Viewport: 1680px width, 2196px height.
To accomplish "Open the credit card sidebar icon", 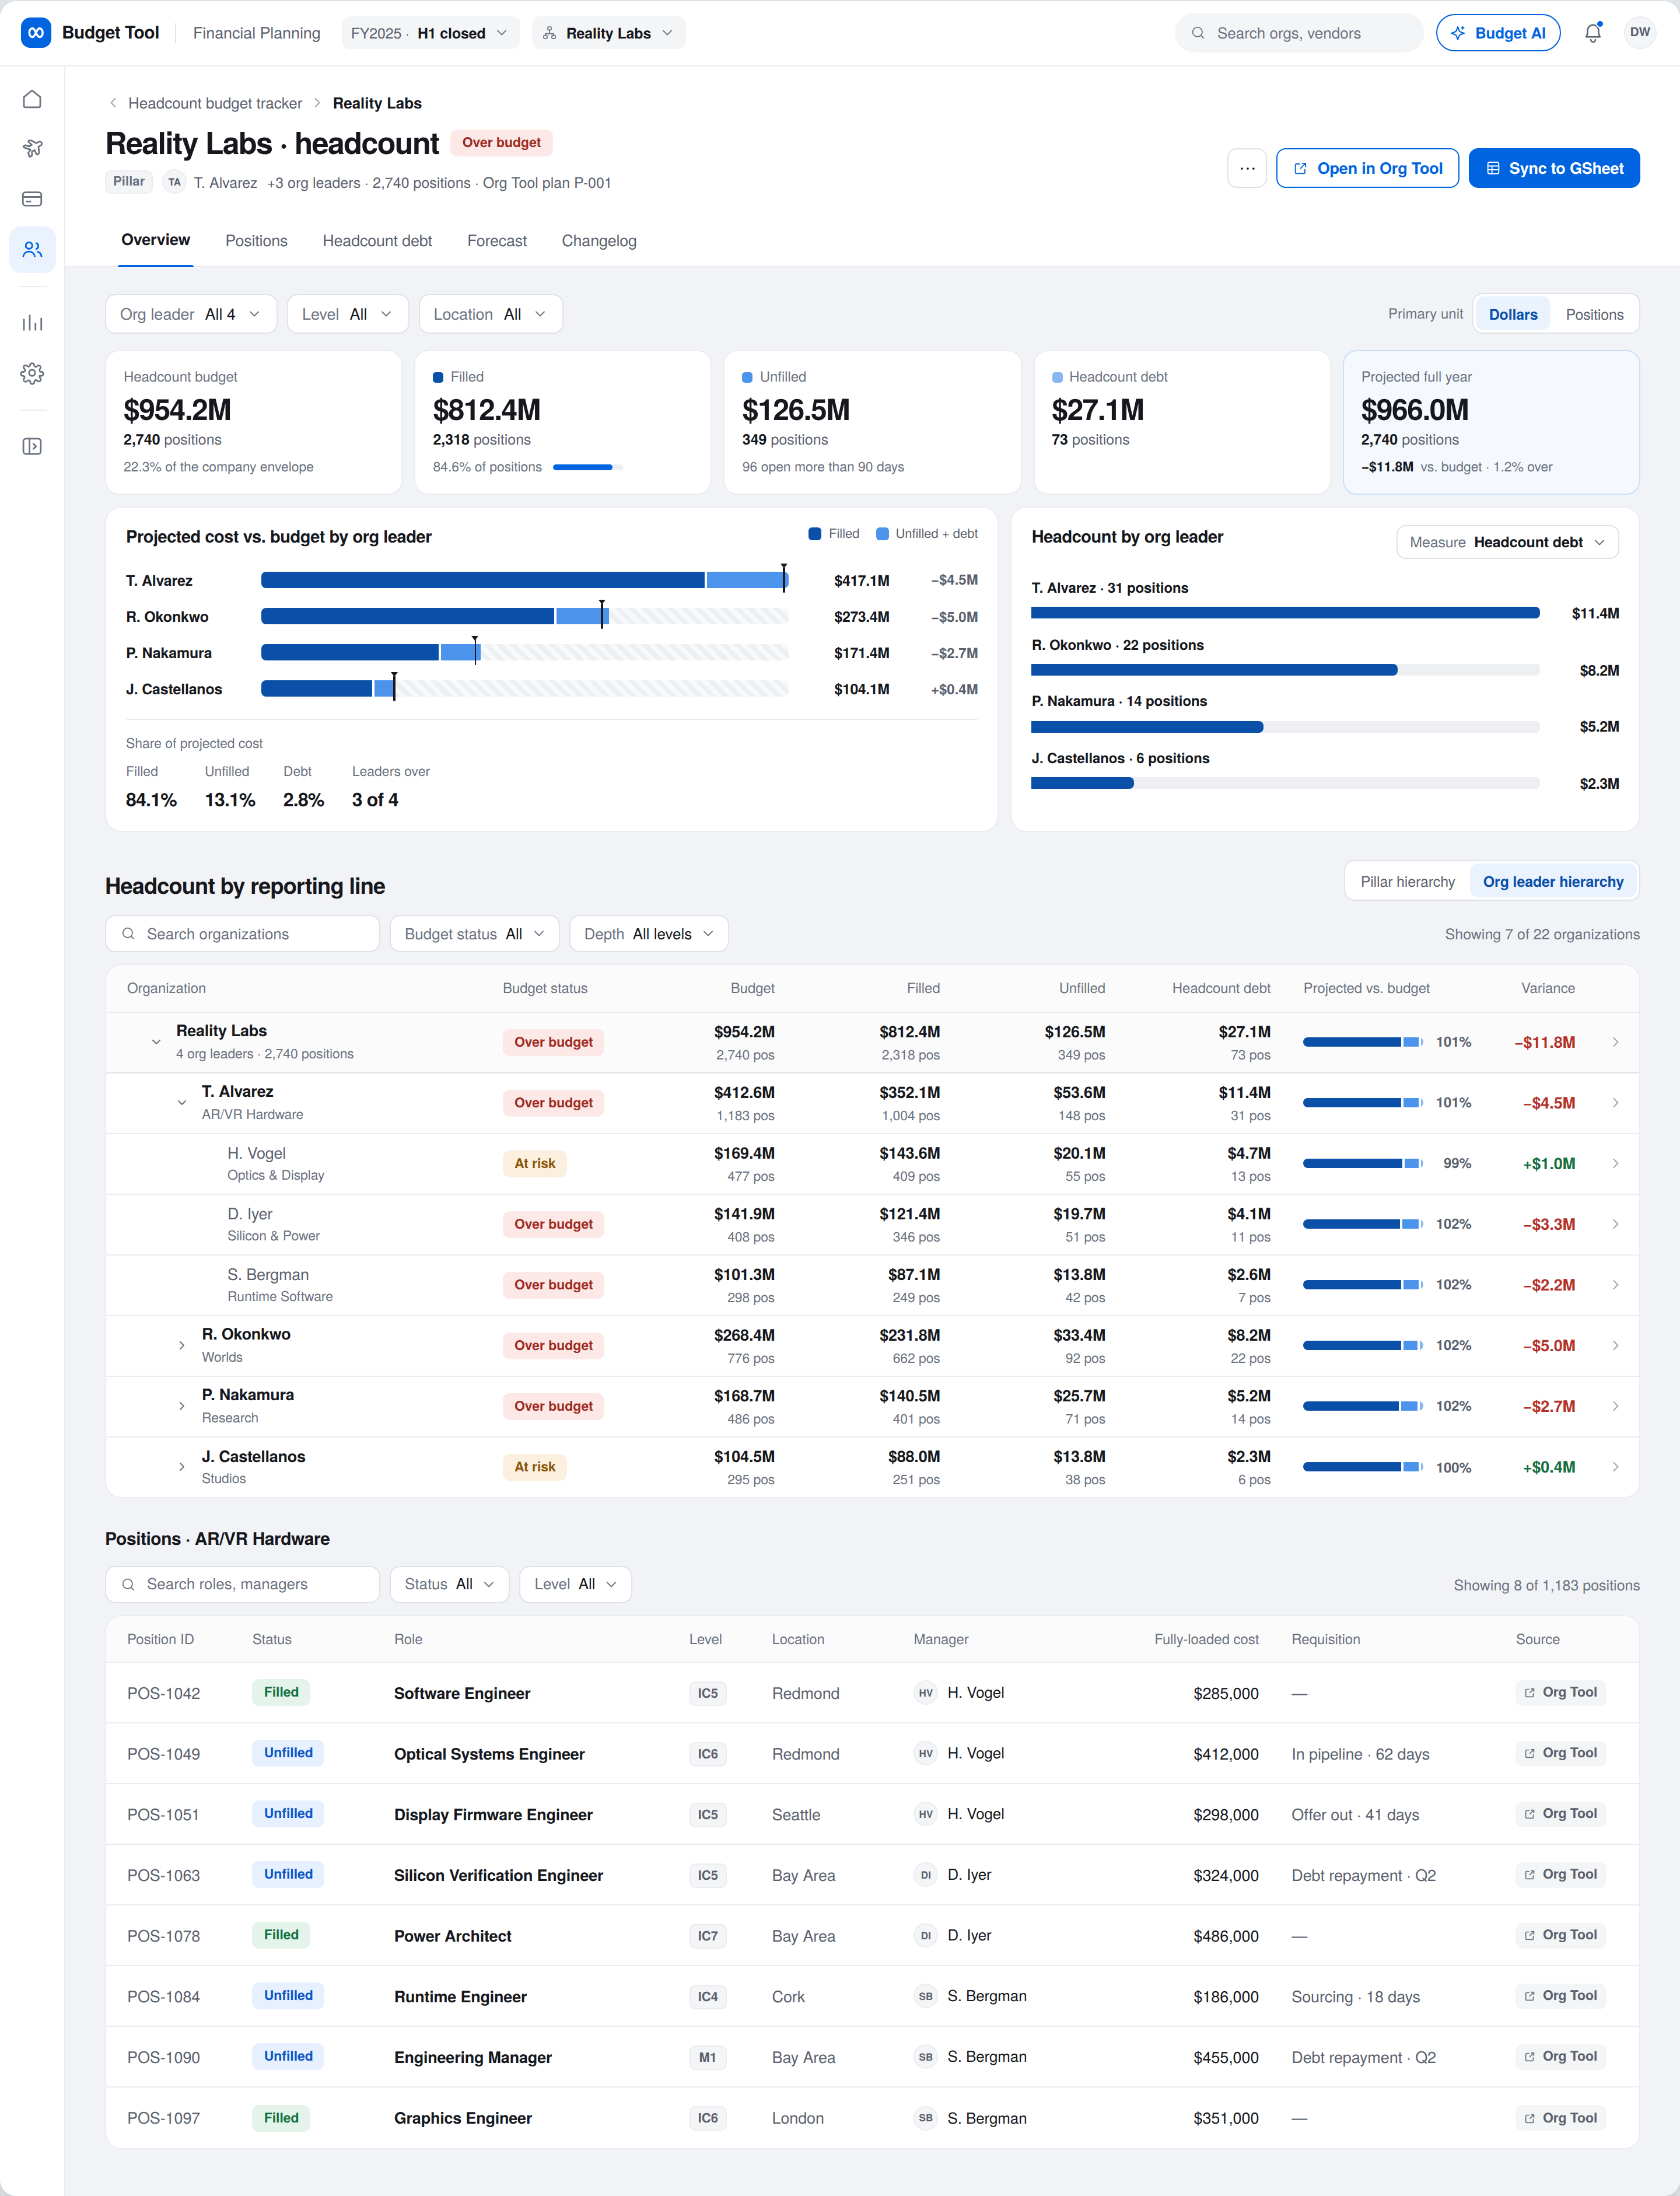I will coord(32,199).
